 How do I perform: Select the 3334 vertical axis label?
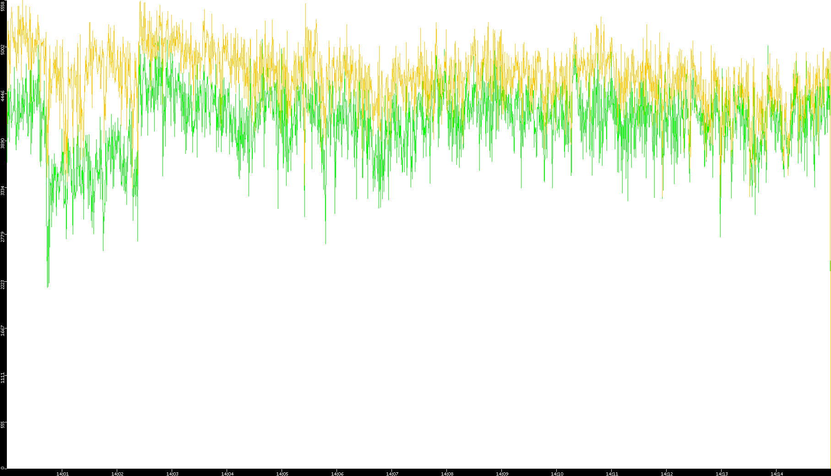[x=3, y=190]
